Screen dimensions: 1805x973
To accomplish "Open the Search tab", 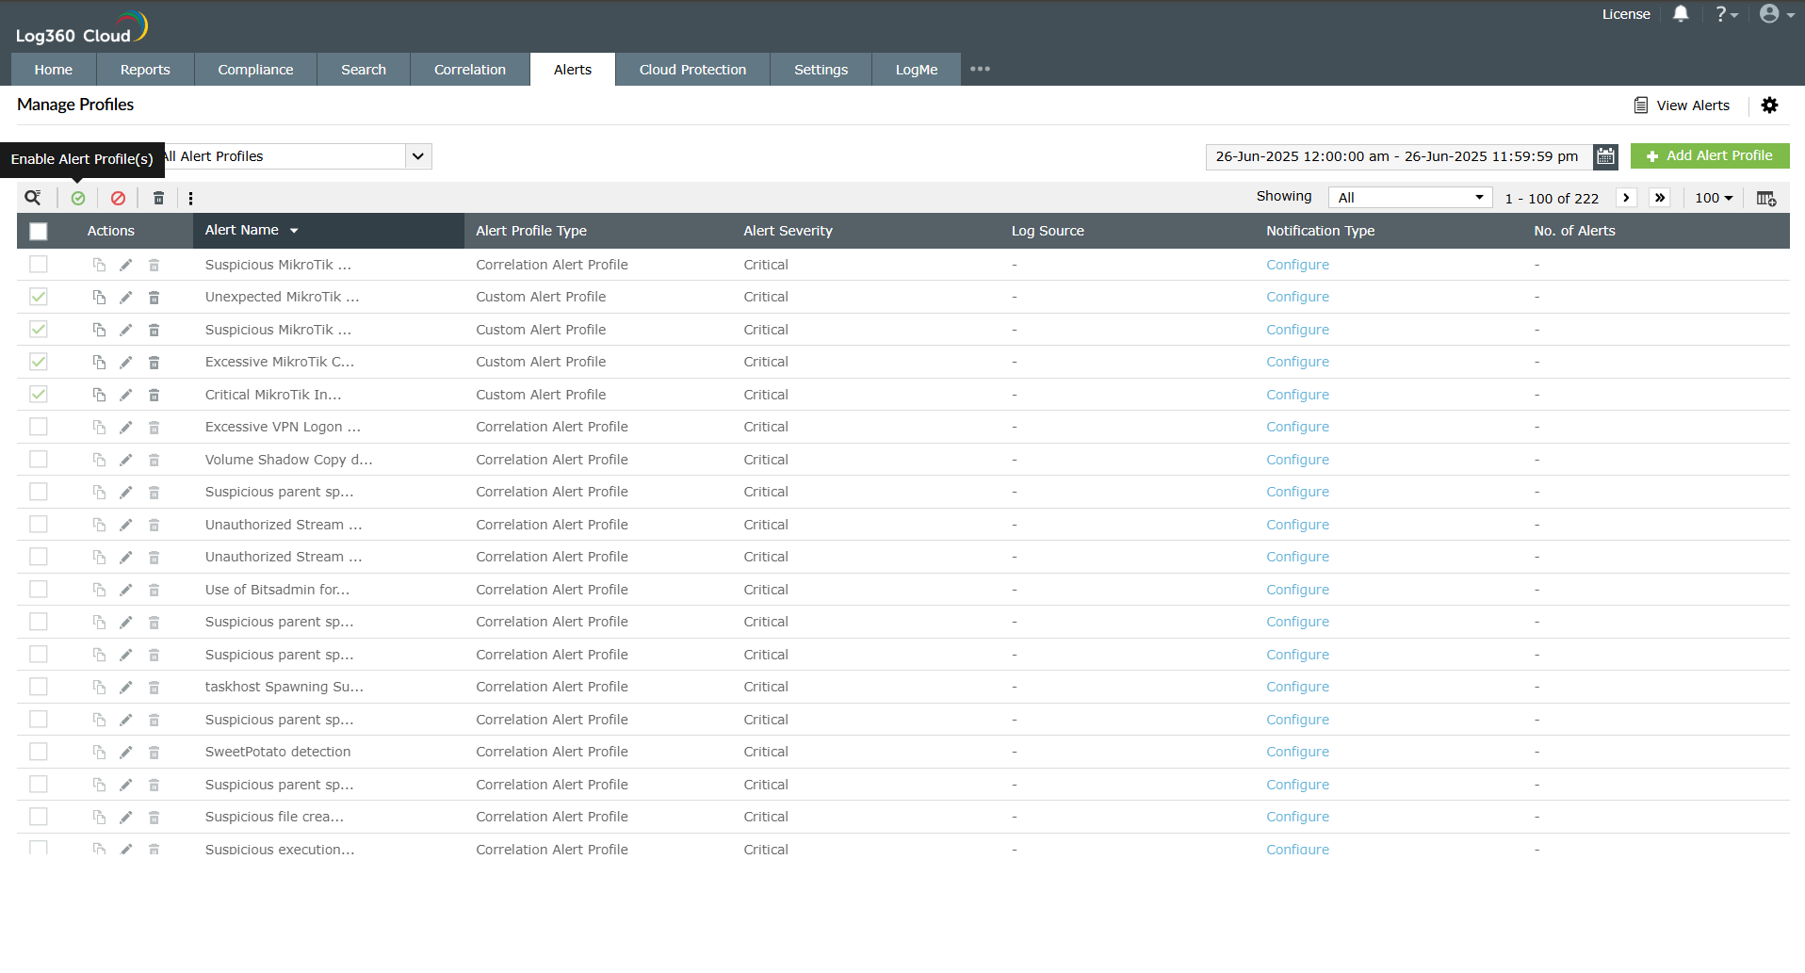I will click(364, 70).
